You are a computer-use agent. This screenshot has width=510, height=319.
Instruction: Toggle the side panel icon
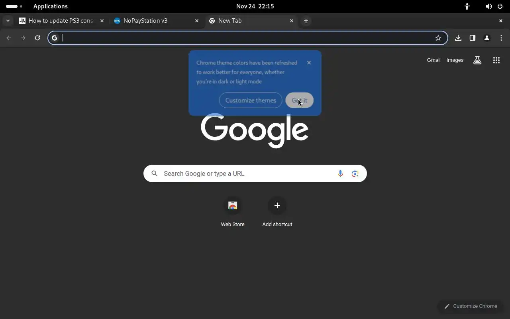473,38
